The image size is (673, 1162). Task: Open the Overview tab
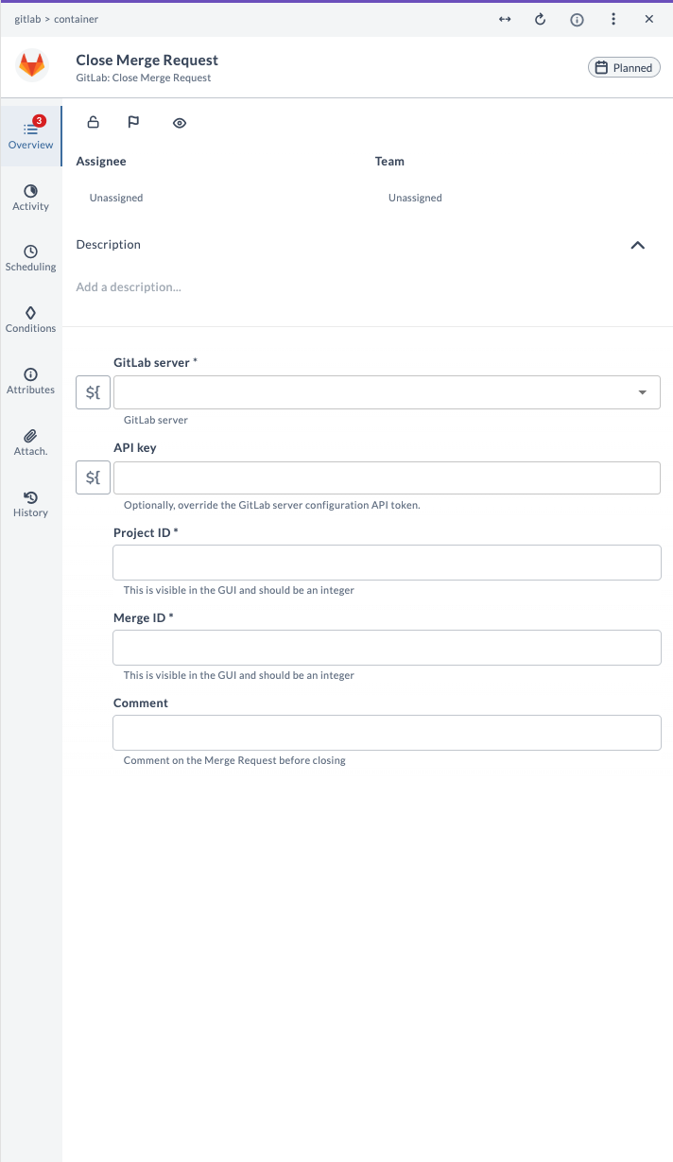pyautogui.click(x=30, y=136)
